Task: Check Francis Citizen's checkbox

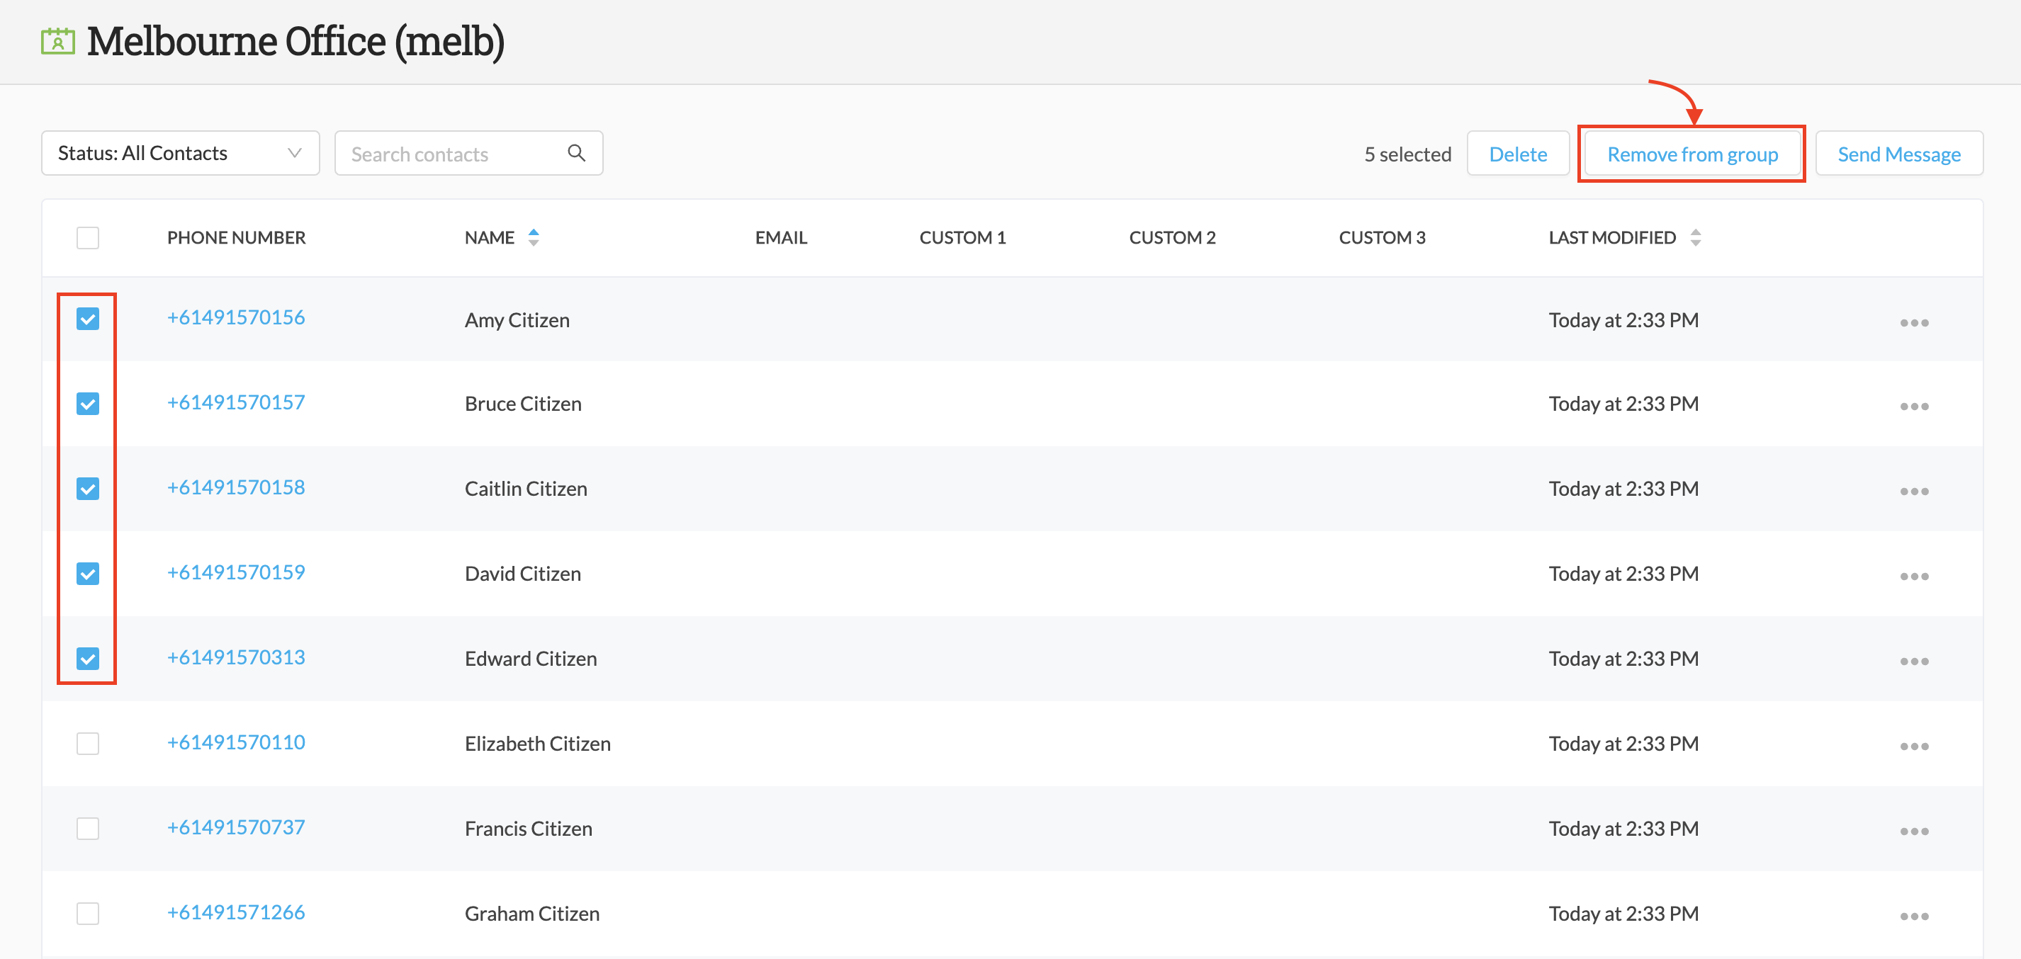Action: (x=88, y=829)
